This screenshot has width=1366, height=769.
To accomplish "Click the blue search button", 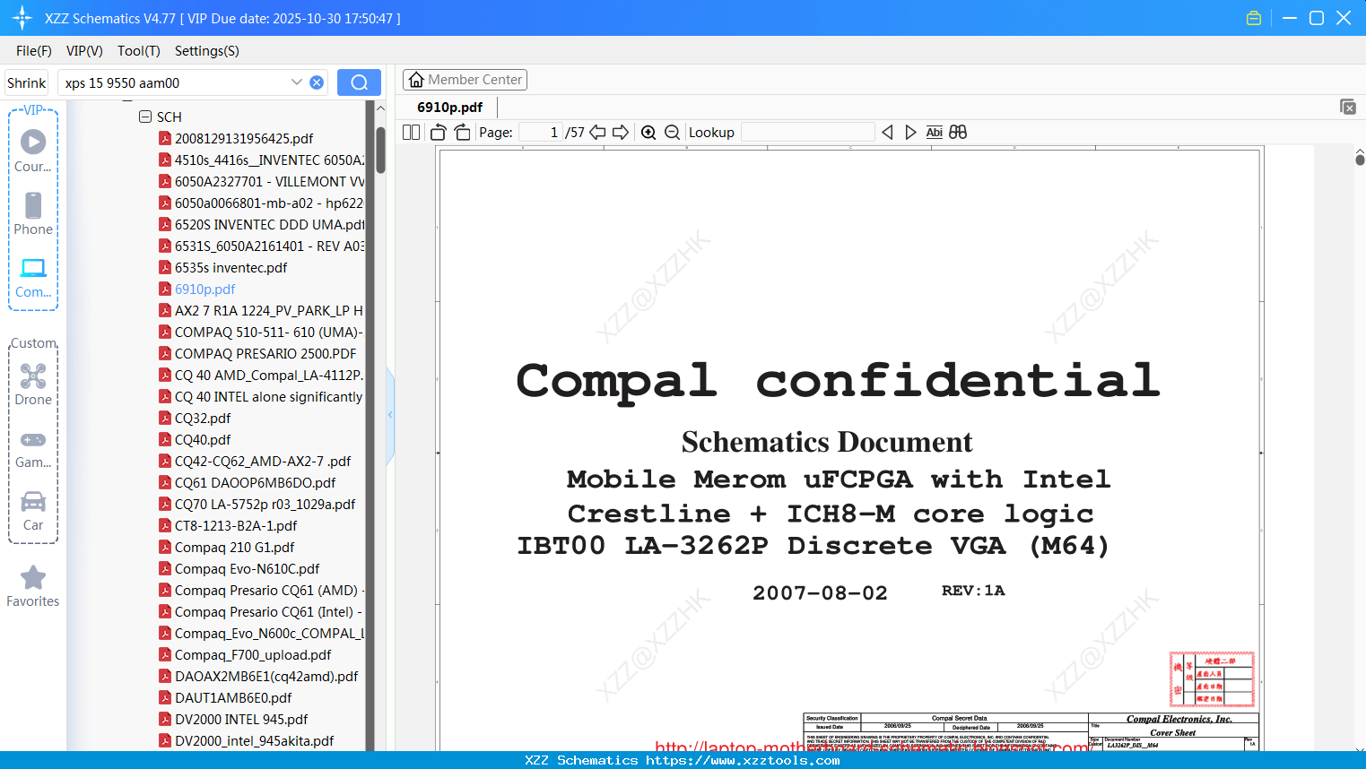I will click(359, 82).
